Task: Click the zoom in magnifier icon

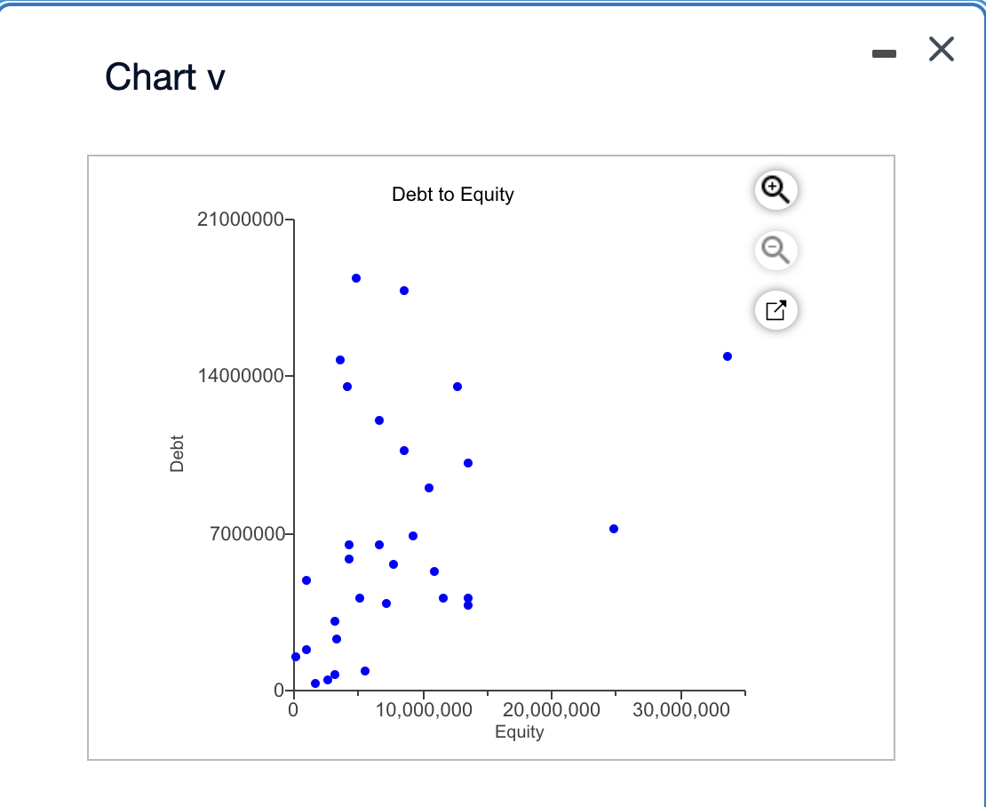Action: [x=775, y=190]
